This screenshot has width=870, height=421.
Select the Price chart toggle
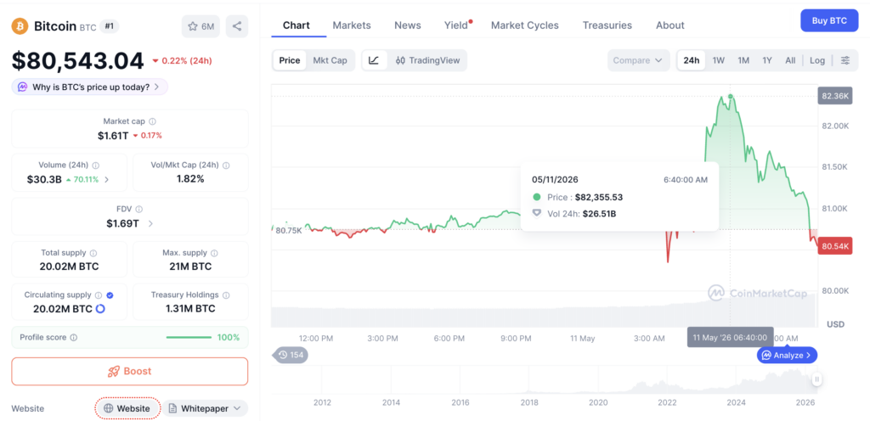290,60
